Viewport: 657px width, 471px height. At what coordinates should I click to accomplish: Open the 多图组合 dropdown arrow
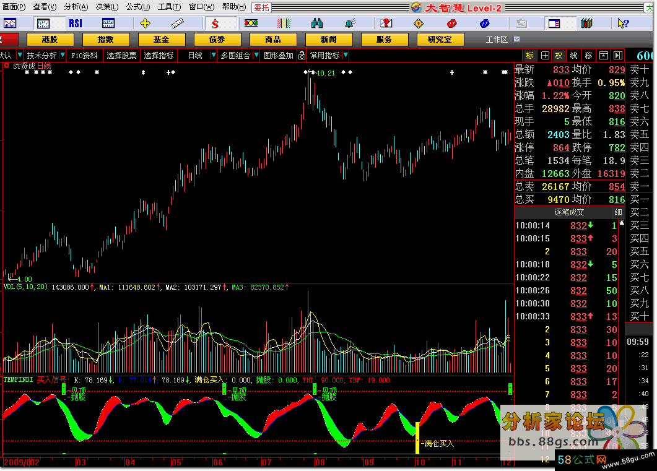pos(256,55)
